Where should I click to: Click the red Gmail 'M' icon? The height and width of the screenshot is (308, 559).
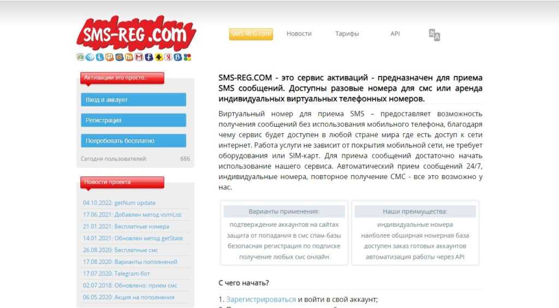[139, 57]
